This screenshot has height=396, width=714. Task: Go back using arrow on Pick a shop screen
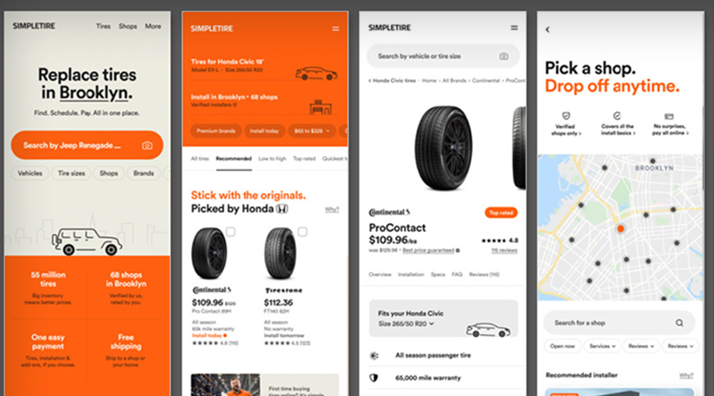click(548, 30)
